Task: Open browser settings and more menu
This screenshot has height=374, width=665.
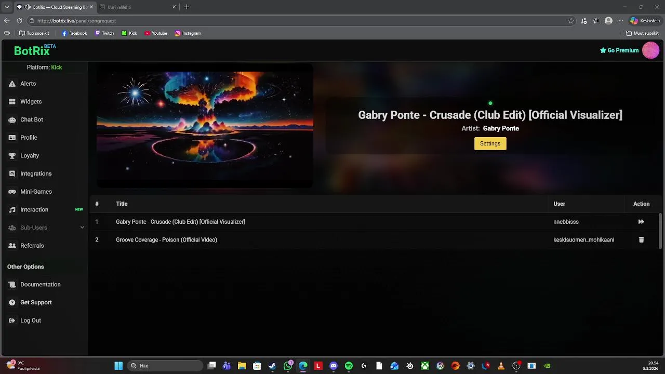Action: pos(620,21)
